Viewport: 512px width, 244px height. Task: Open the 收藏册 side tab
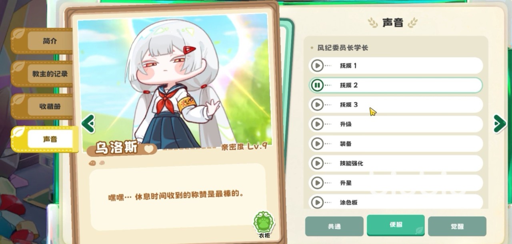50,107
